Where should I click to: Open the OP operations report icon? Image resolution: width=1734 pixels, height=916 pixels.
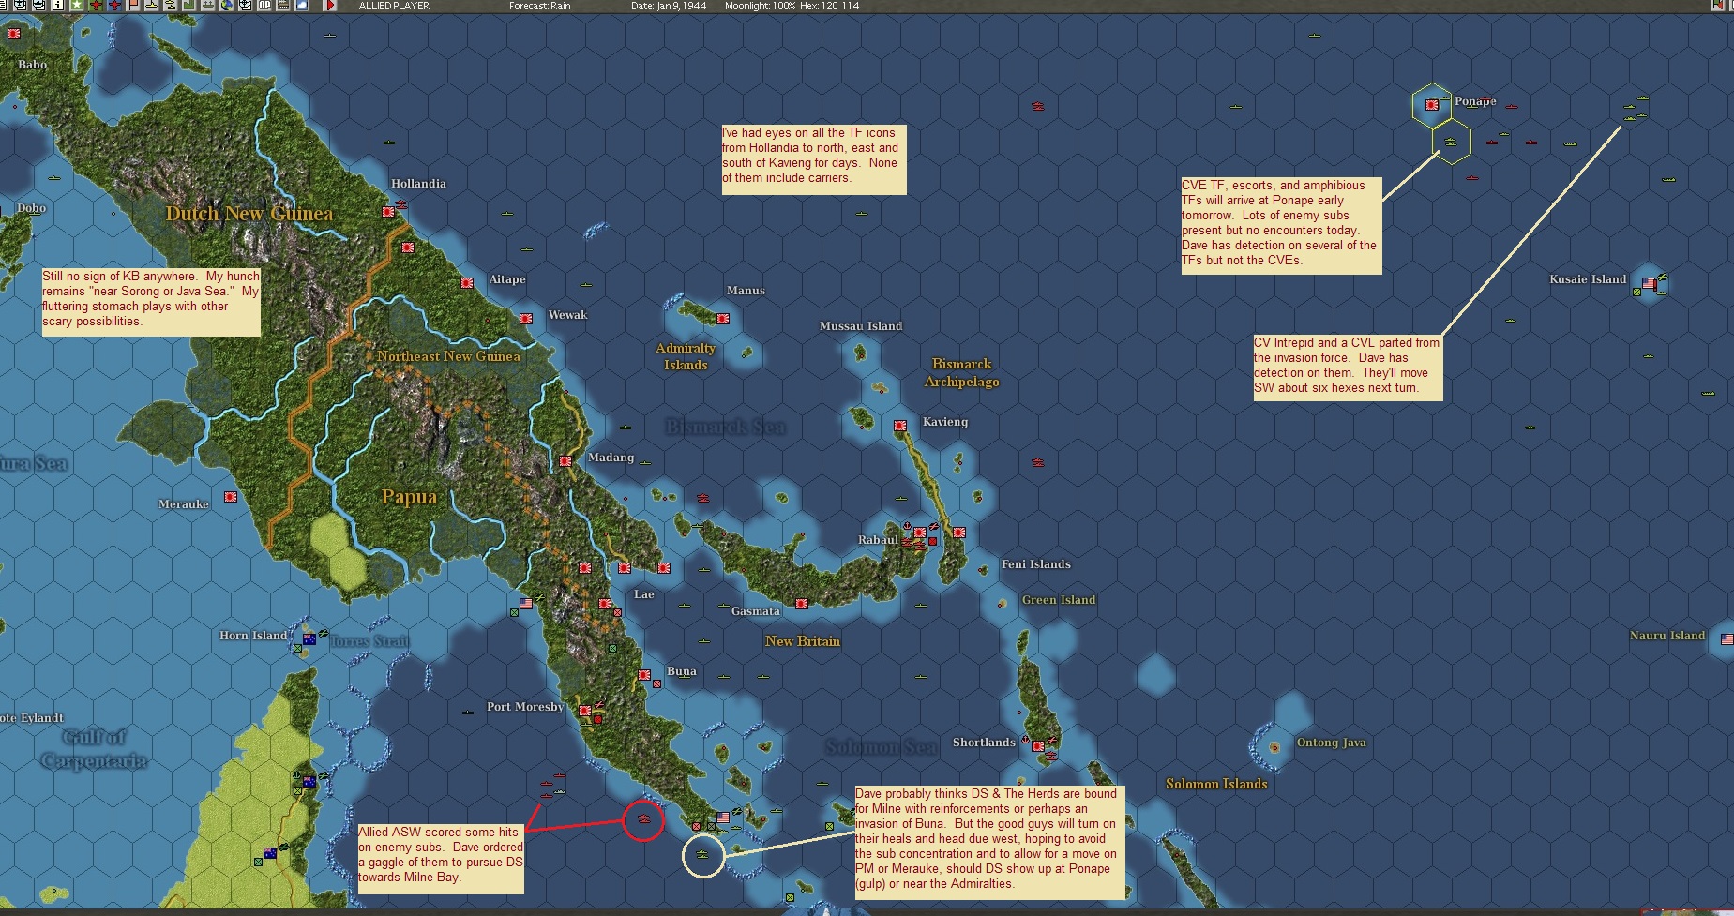coord(264,7)
